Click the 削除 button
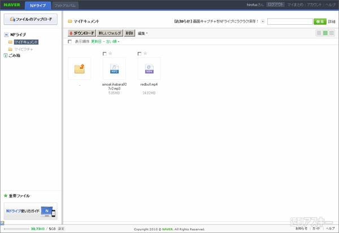Image resolution: width=339 pixels, height=233 pixels. (129, 33)
